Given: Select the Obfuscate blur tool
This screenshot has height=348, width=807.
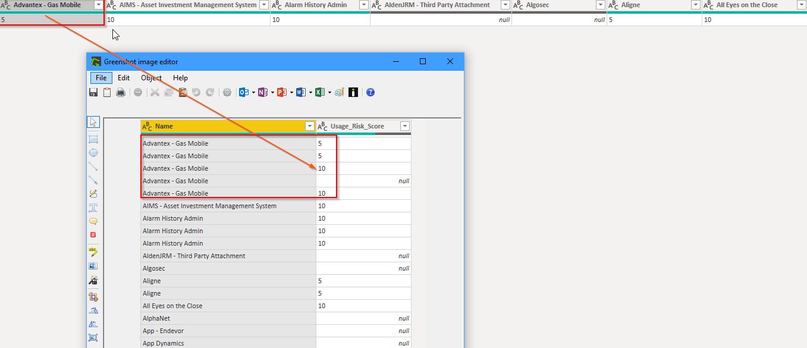Looking at the screenshot, I should 93,265.
